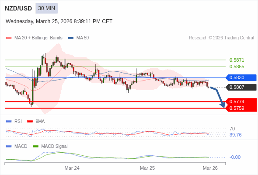Click the MA 20 + Bollinger Bands label
This screenshot has width=258, height=175.
(38, 38)
